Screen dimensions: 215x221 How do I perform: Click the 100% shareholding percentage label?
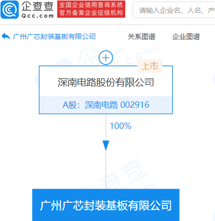click(x=120, y=126)
